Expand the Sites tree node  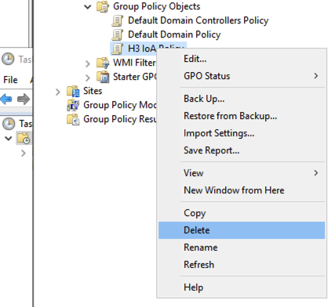pyautogui.click(x=58, y=92)
